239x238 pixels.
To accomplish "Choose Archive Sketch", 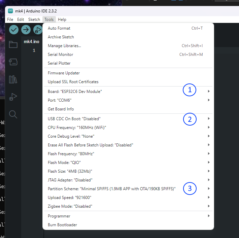I will pyautogui.click(x=128, y=37).
